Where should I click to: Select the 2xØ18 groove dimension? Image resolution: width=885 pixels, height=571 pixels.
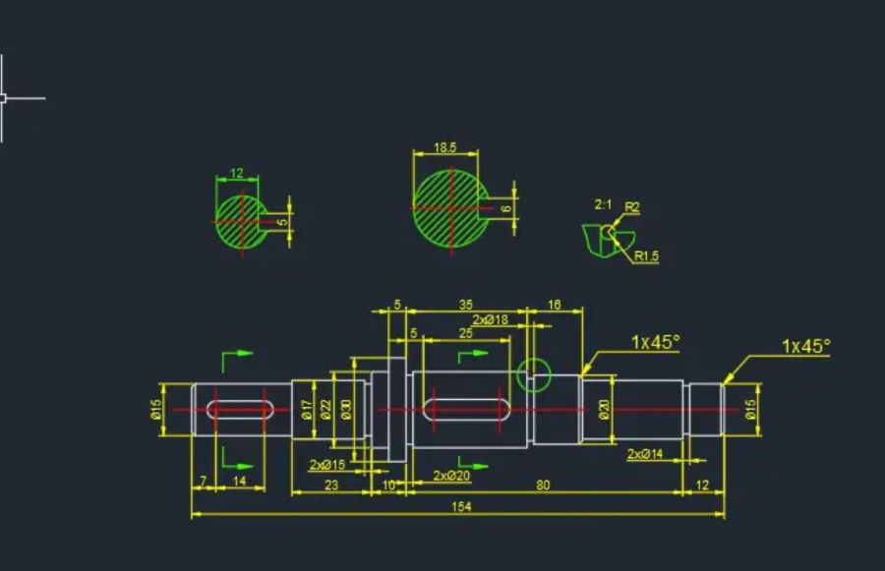click(x=490, y=319)
